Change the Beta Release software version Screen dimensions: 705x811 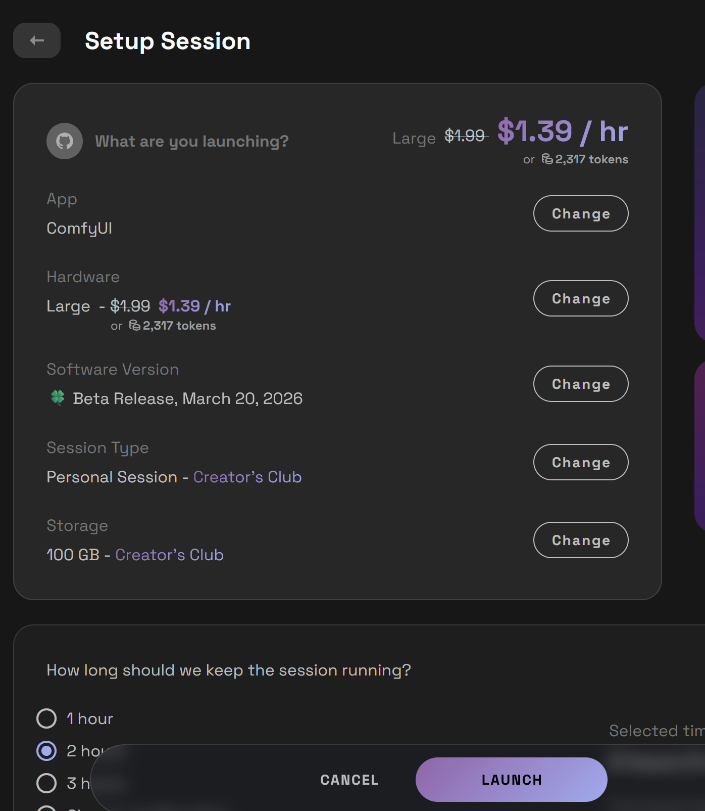(x=580, y=384)
